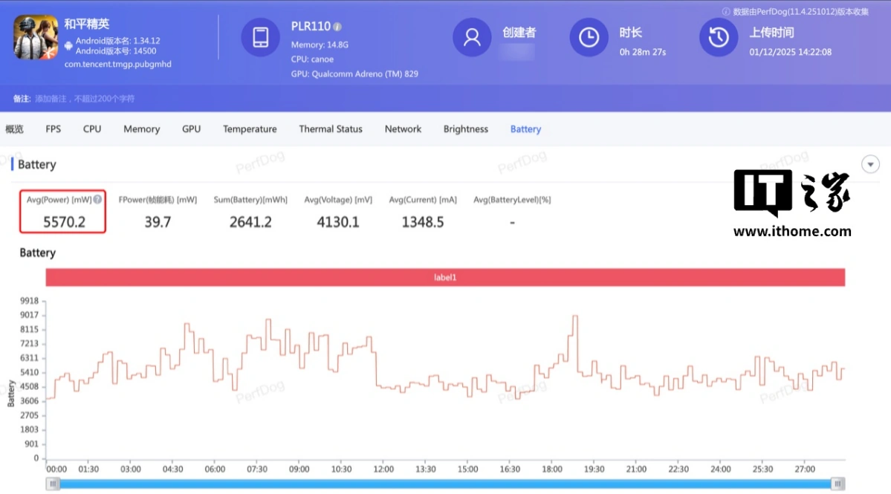Select the Avg(Power) 5570.2 metric box

tap(63, 212)
